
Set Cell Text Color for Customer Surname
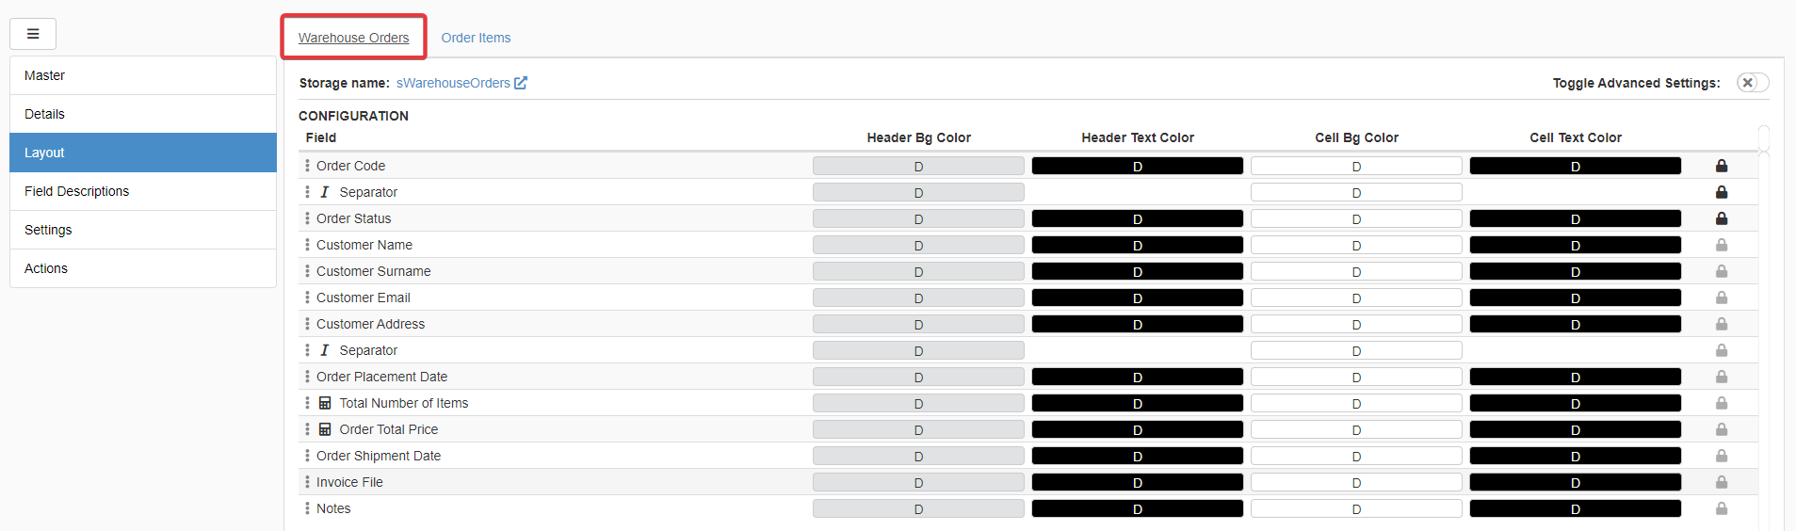[x=1575, y=271]
